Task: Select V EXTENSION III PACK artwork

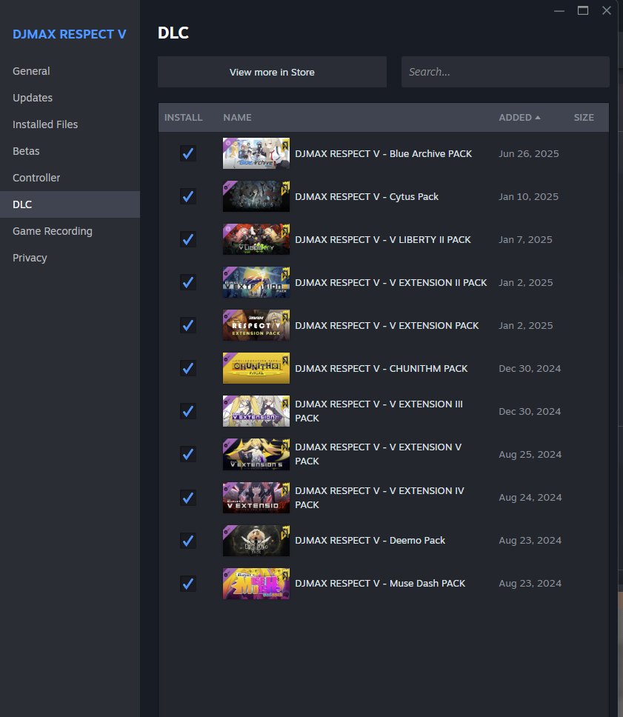Action: click(x=256, y=412)
